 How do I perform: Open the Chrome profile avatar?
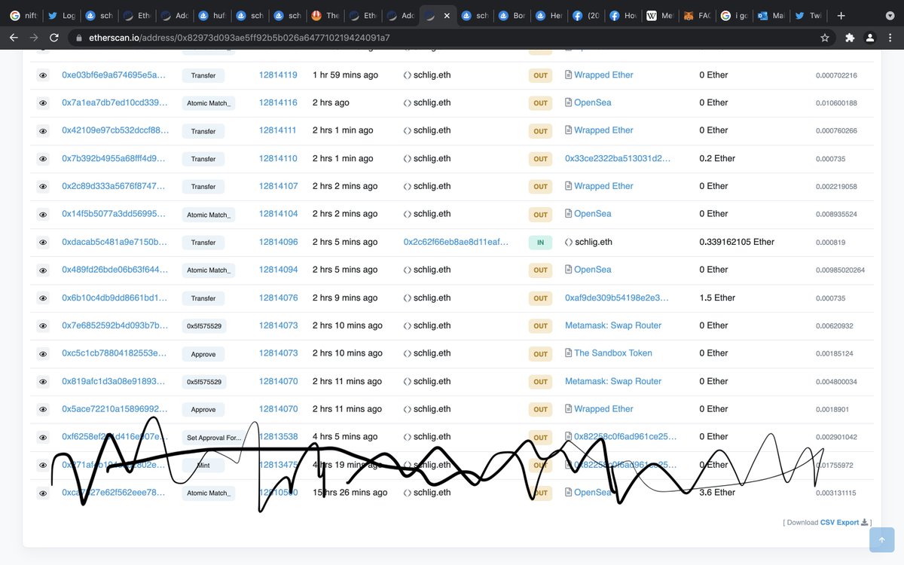(x=870, y=38)
